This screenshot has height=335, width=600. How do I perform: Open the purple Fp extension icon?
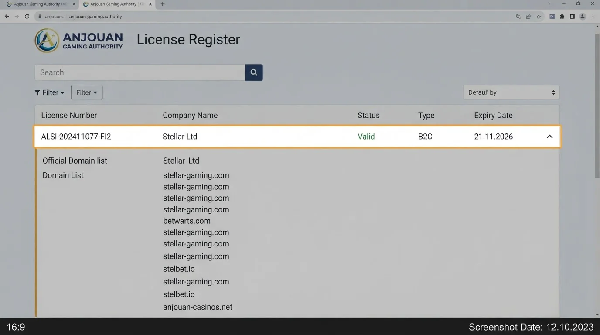point(552,17)
